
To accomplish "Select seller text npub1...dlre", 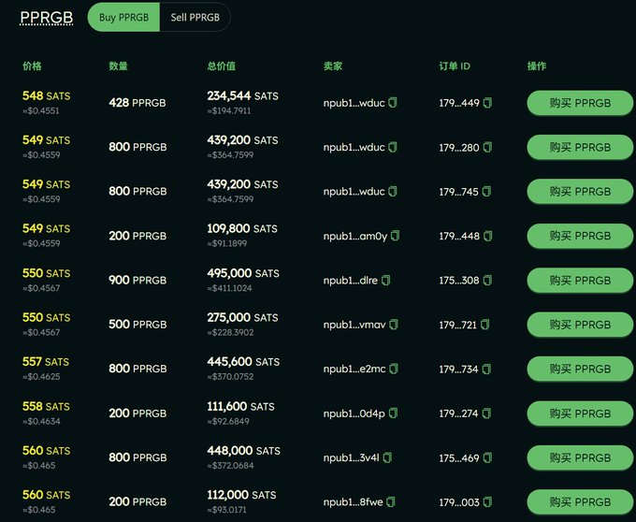I will point(351,280).
